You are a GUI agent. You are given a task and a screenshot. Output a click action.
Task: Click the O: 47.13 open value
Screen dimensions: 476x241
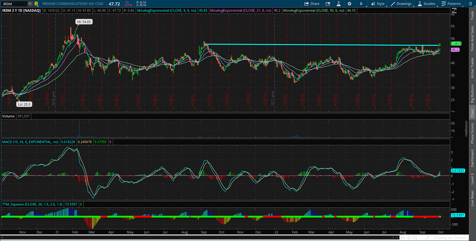[69, 10]
